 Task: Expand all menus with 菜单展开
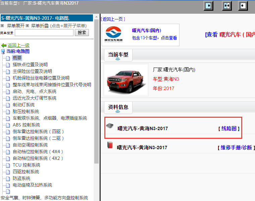pyautogui.click(x=16, y=26)
